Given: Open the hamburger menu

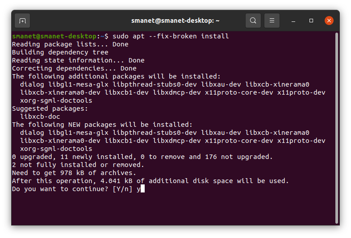Looking at the screenshot, I should coord(272,21).
